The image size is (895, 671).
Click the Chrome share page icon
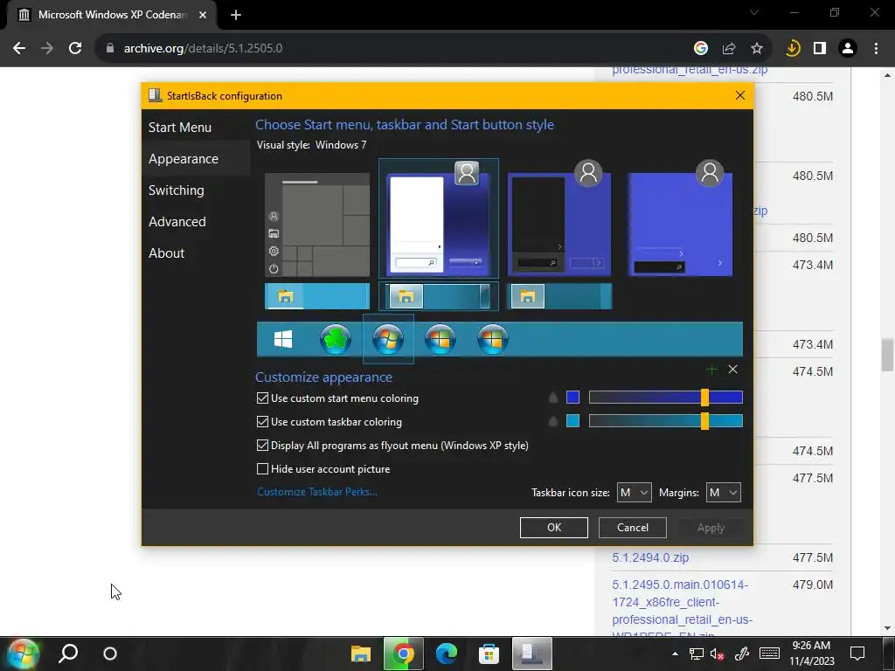tap(729, 49)
